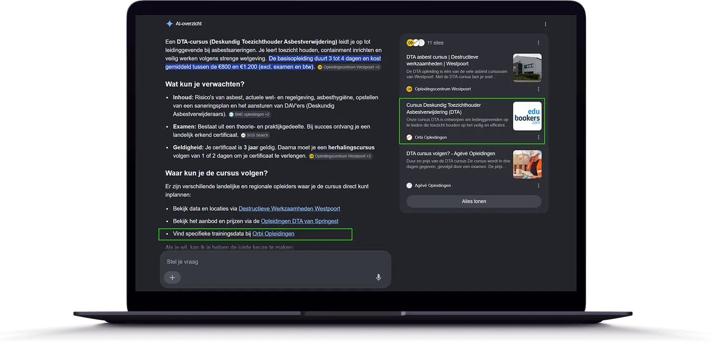Click the microphone icon in the question box

coord(378,277)
